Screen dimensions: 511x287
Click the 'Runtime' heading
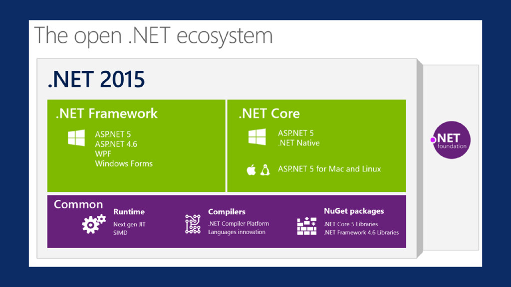click(129, 212)
